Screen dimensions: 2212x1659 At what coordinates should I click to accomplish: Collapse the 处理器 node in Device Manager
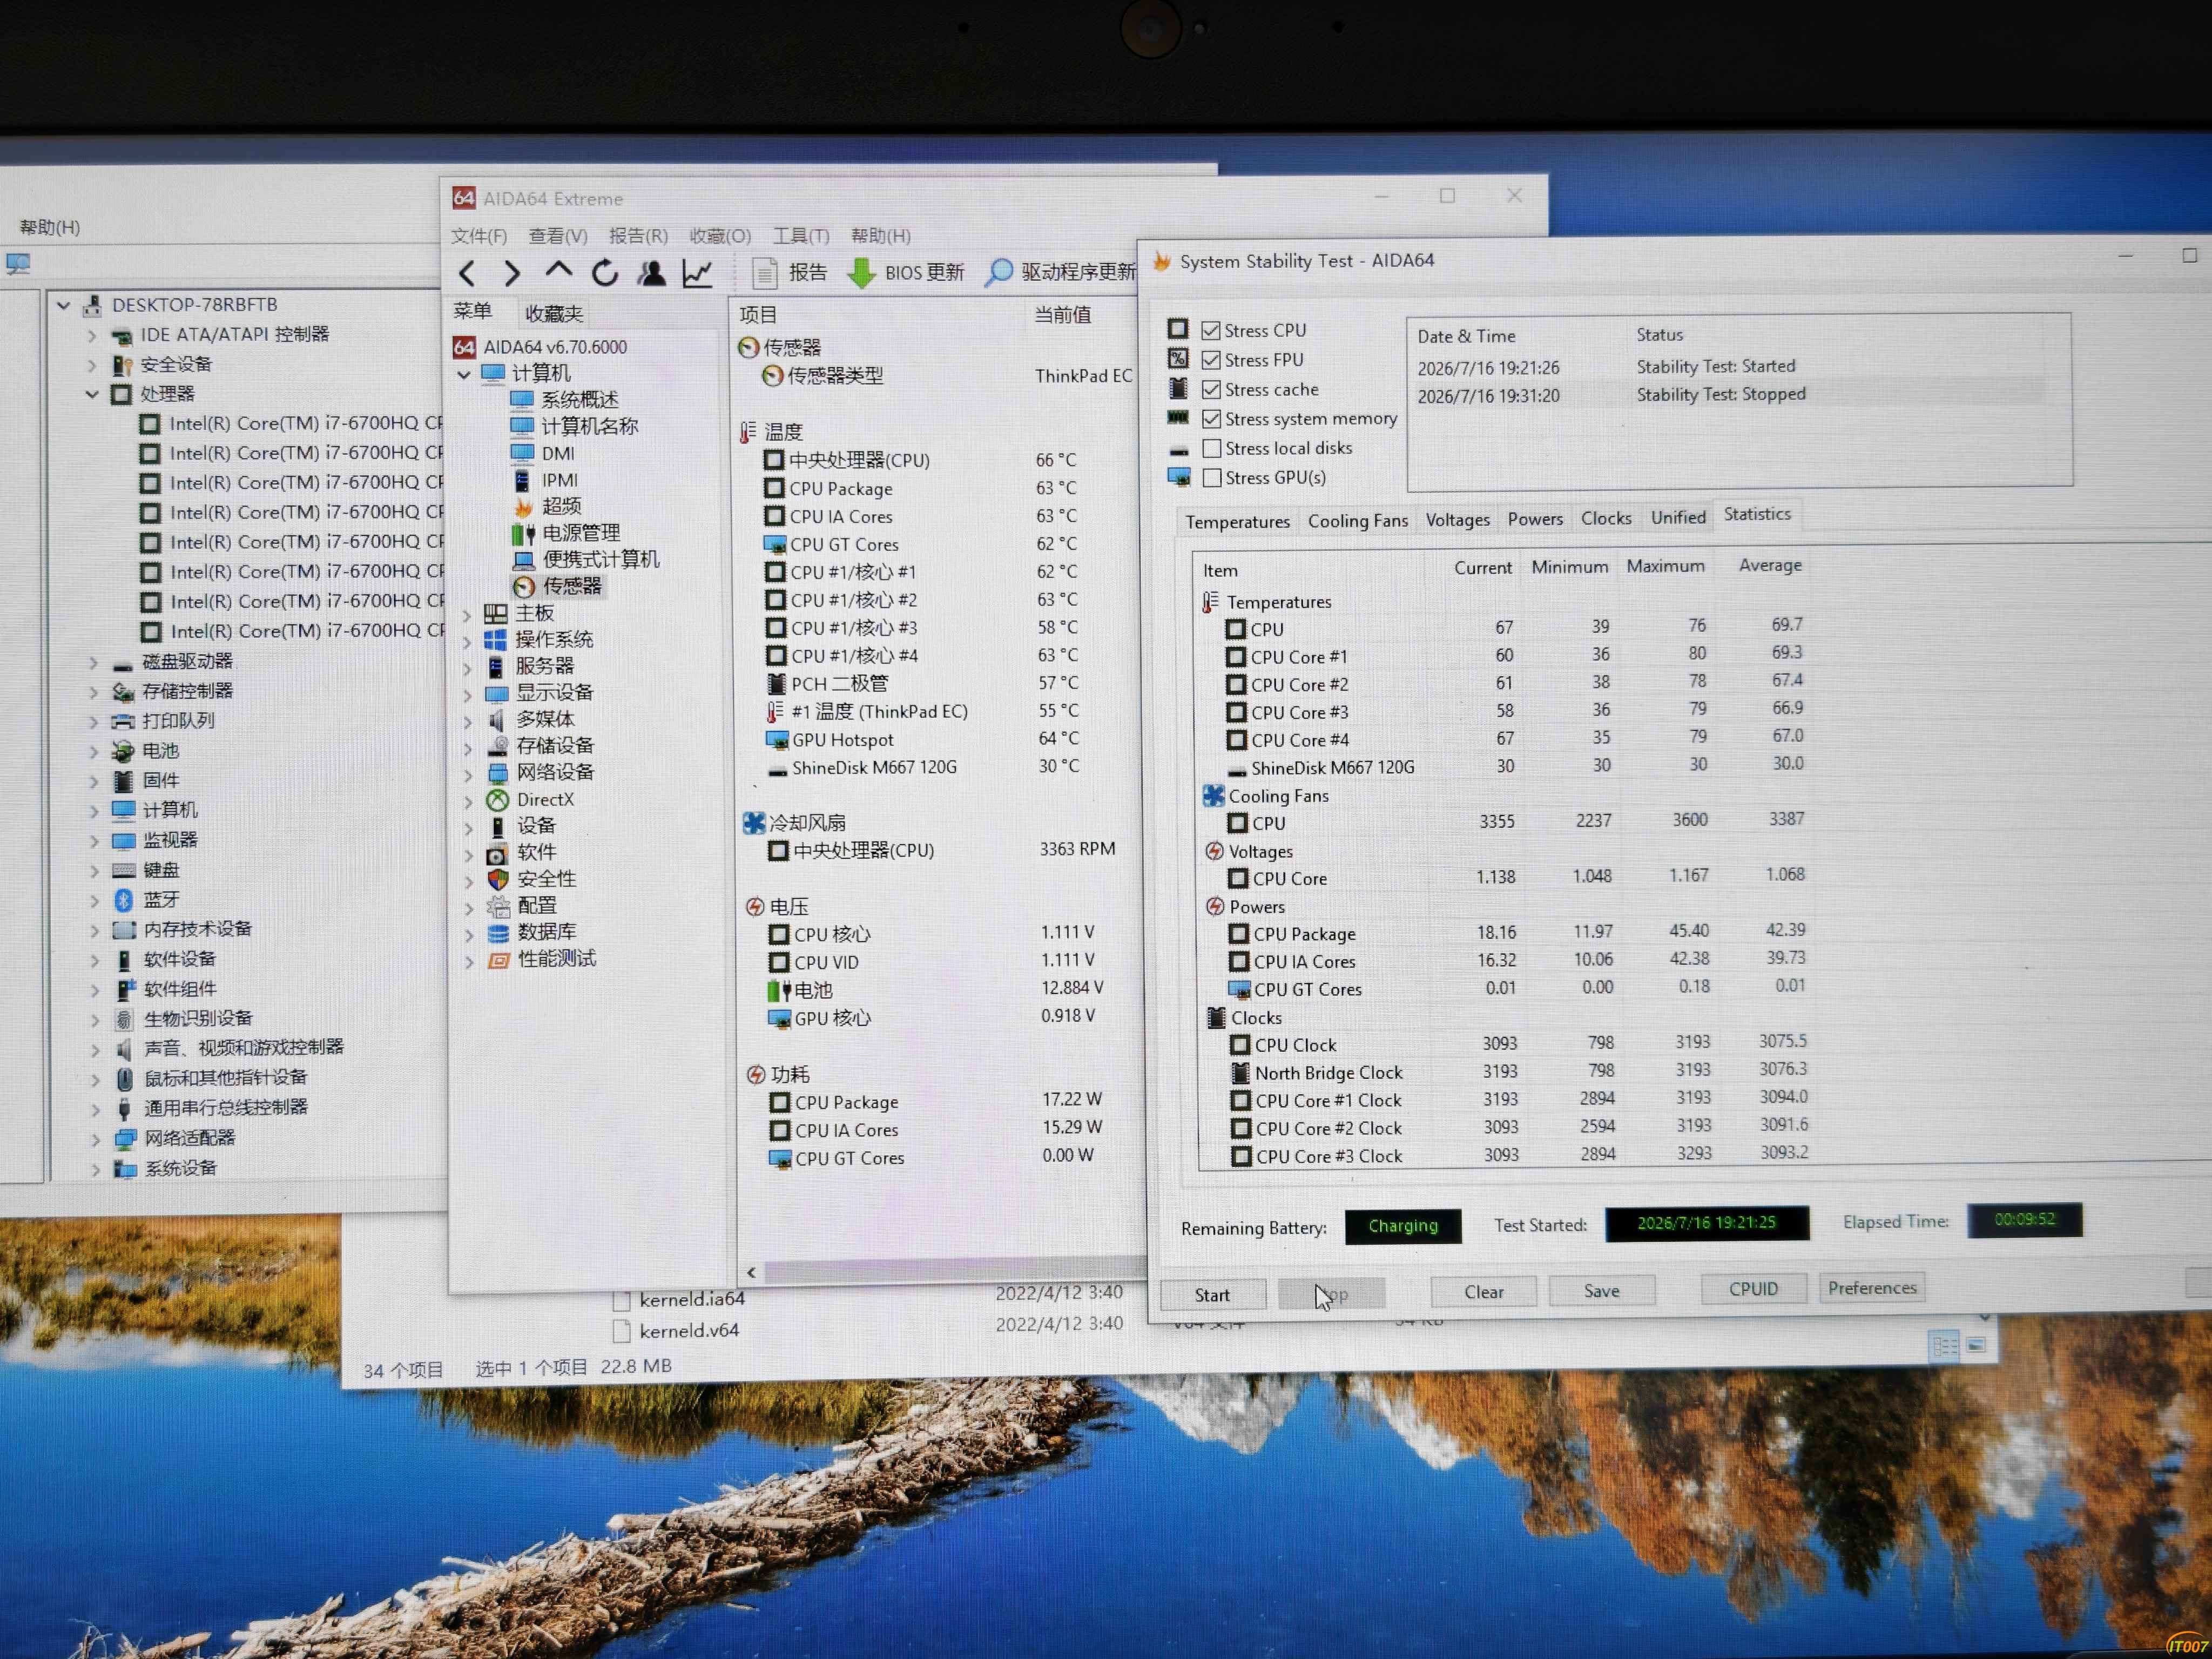point(92,394)
